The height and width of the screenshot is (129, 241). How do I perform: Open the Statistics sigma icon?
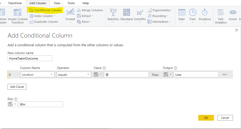pyautogui.click(x=113, y=13)
